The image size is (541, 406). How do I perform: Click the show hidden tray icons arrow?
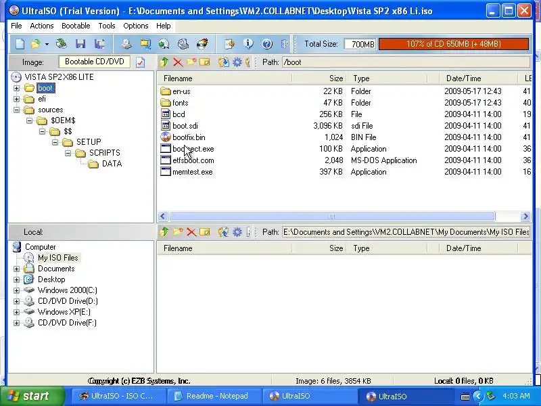point(478,396)
